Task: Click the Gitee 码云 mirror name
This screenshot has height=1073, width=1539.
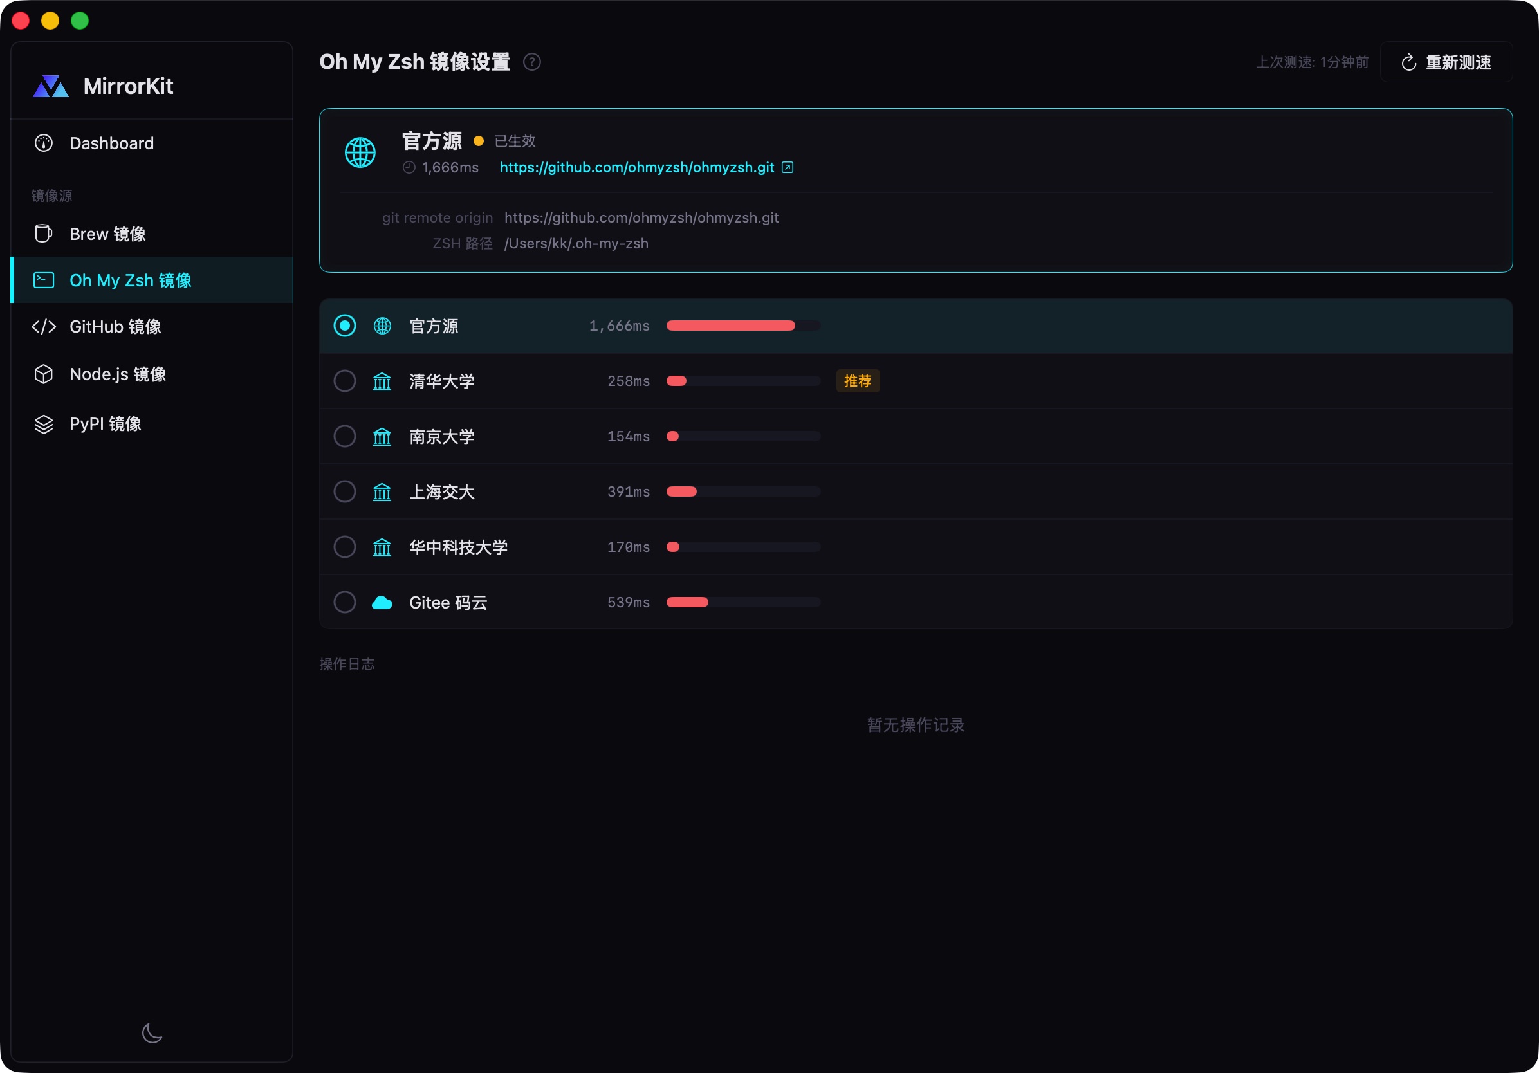Action: coord(448,603)
